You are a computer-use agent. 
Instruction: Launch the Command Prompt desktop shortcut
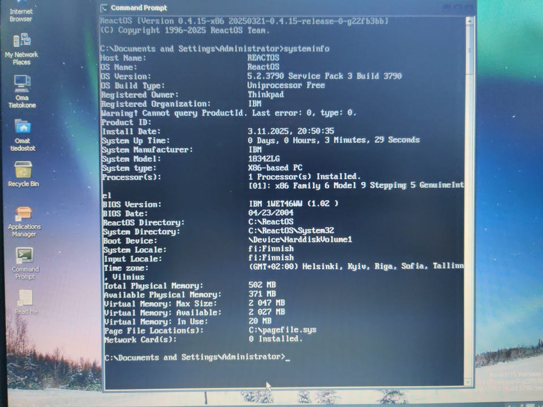pos(25,263)
